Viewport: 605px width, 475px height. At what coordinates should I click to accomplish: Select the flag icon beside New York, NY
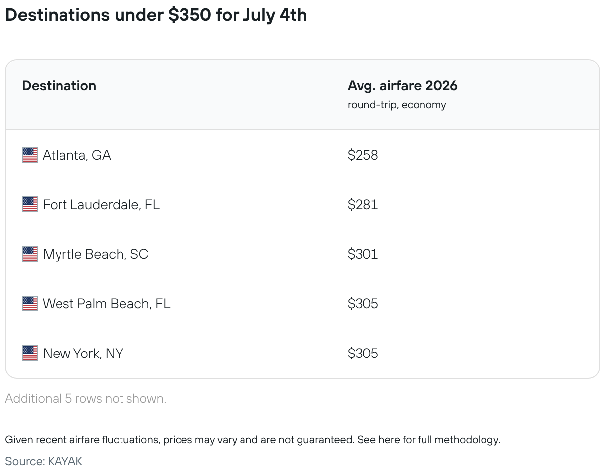point(30,353)
